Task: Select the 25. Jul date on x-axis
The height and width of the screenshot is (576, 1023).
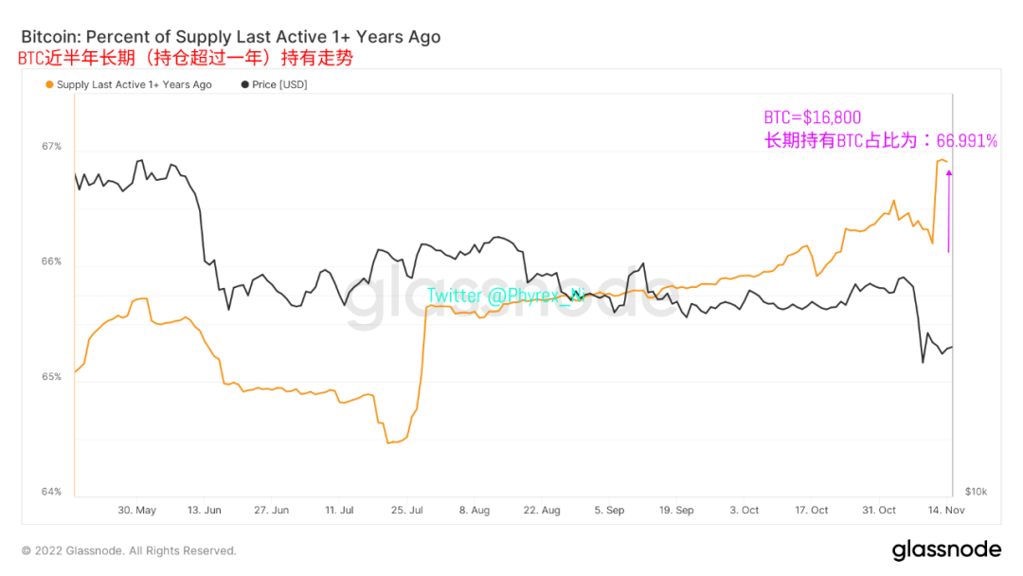Action: pyautogui.click(x=406, y=511)
